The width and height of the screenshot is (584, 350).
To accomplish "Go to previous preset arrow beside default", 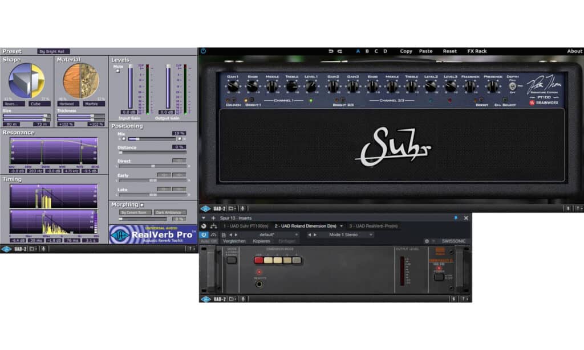I will 230,235.
